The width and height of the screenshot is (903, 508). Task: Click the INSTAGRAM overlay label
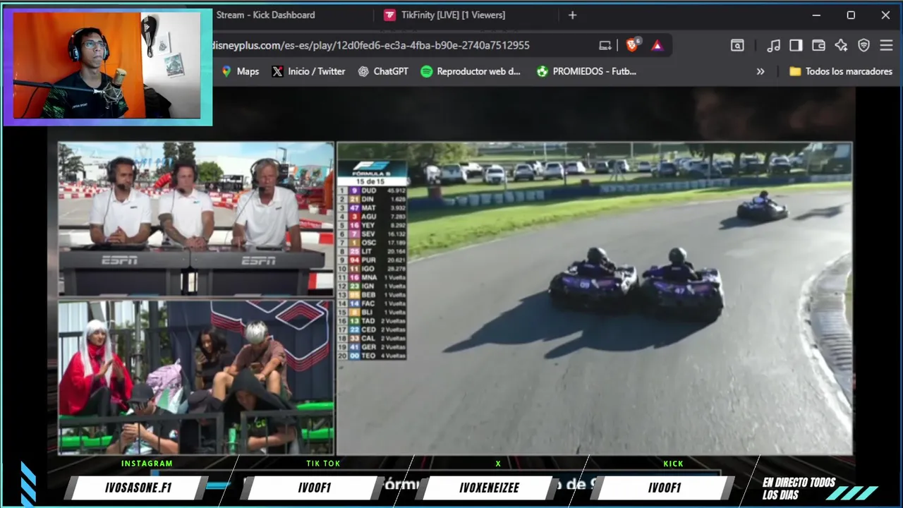147,464
